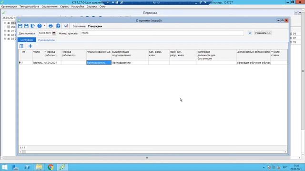Click the Проводит обучение duties cell
The width and height of the screenshot is (305, 171).
click(254, 63)
